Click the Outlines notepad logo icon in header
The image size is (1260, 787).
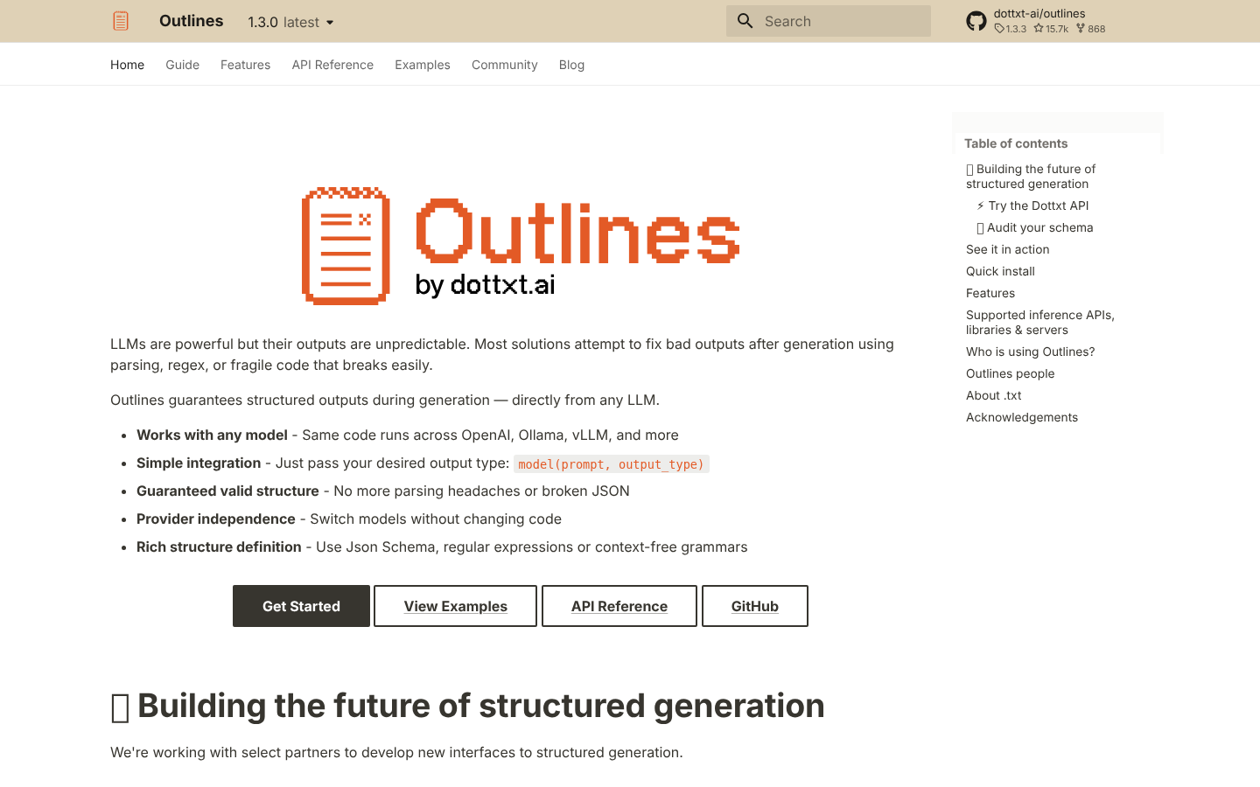coord(121,21)
